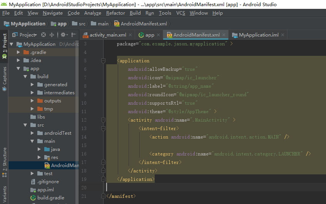Open the Code menu
The height and width of the screenshot is (204, 326).
tap(74, 13)
